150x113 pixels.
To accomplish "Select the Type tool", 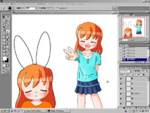I will (x=8, y=44).
